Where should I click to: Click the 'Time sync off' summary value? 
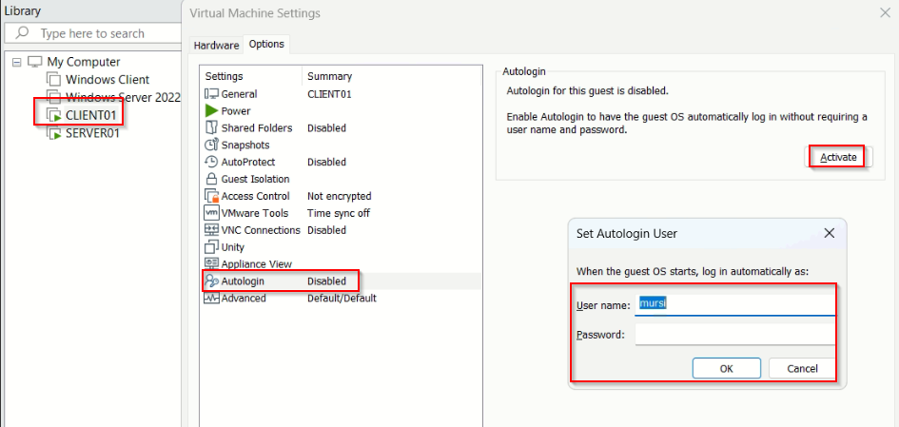pos(339,213)
